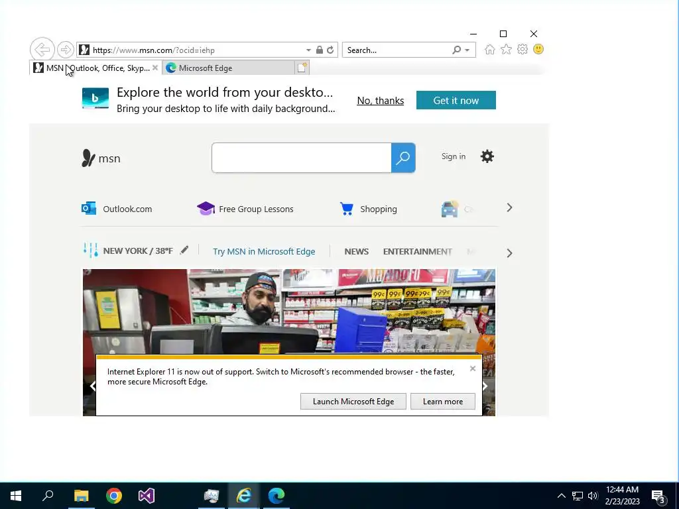Open taskbar search magnifier
The height and width of the screenshot is (509, 679).
48,496
